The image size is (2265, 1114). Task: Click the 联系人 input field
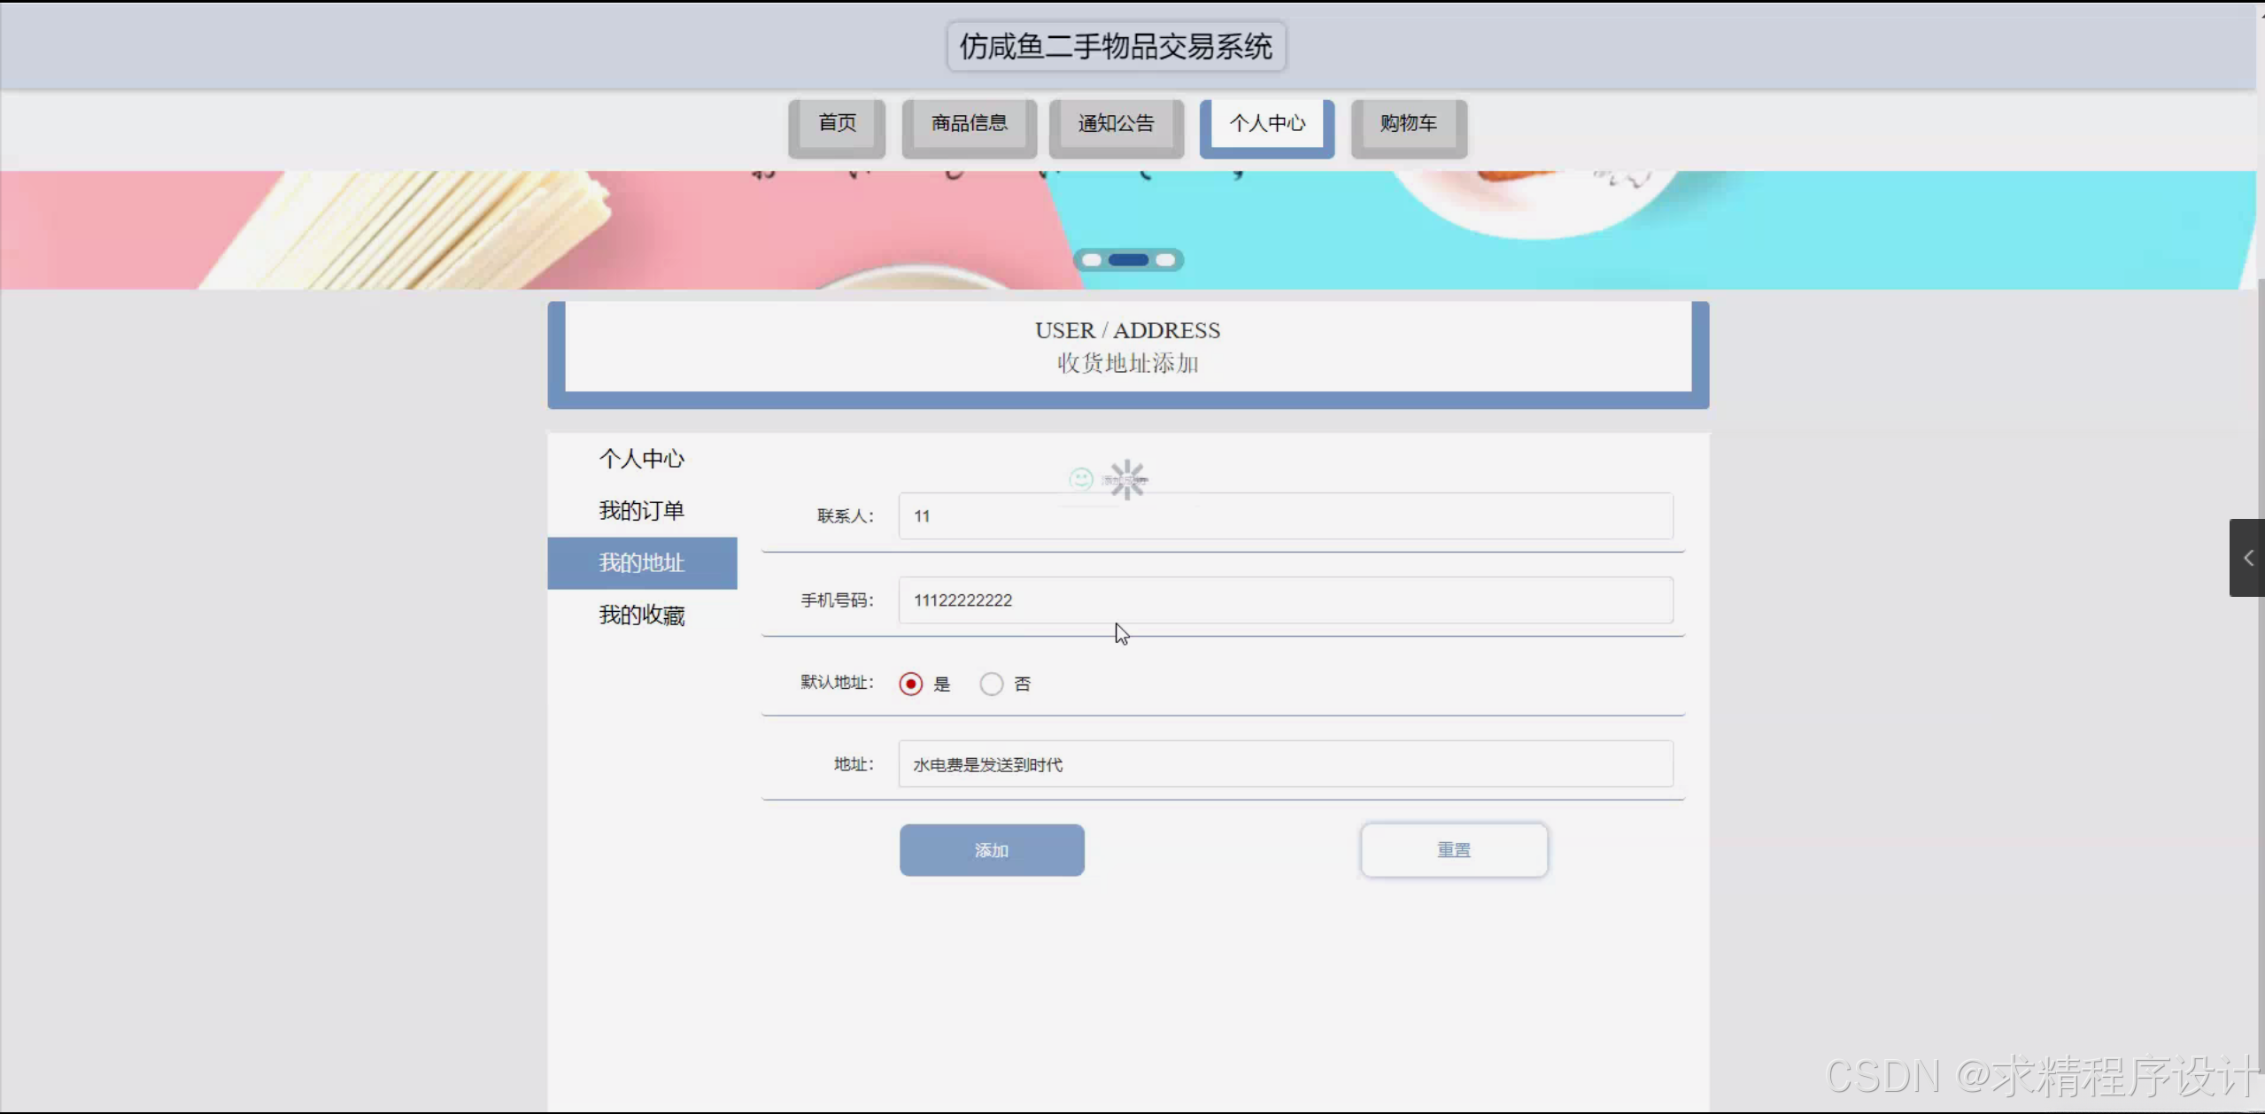click(1285, 516)
